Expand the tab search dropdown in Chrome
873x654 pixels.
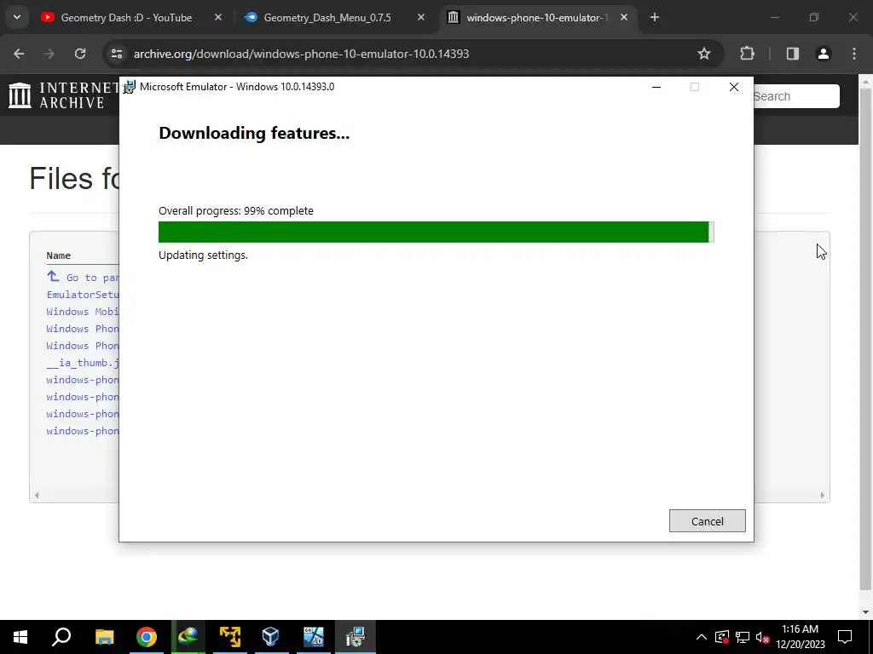pos(17,17)
